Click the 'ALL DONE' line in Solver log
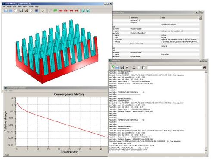212x162 pixels. point(122,143)
